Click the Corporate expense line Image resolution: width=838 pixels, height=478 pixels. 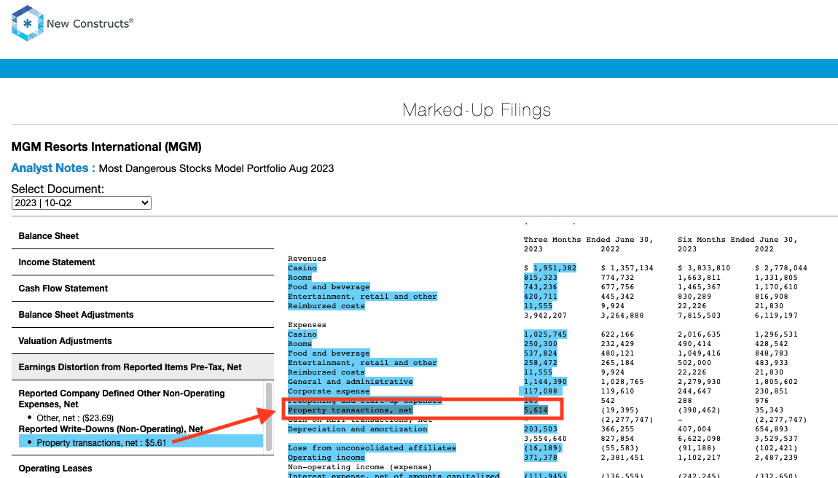tap(329, 391)
